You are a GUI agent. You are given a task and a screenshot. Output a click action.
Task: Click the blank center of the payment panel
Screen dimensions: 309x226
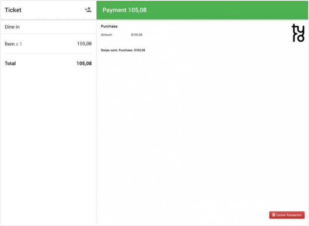point(202,124)
